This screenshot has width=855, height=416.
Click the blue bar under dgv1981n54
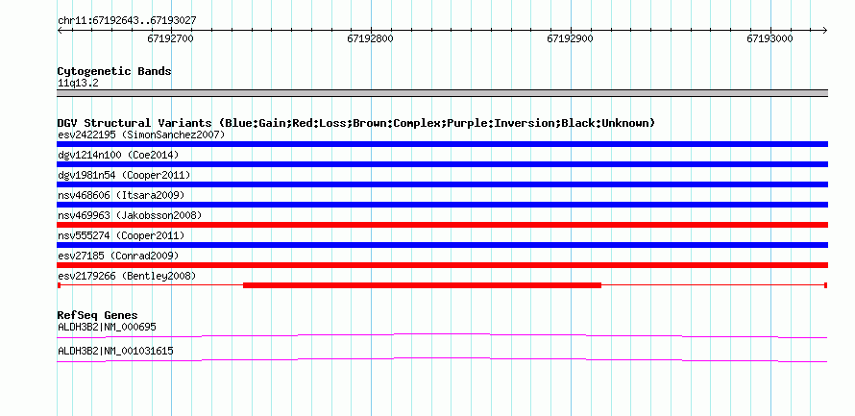click(x=442, y=184)
